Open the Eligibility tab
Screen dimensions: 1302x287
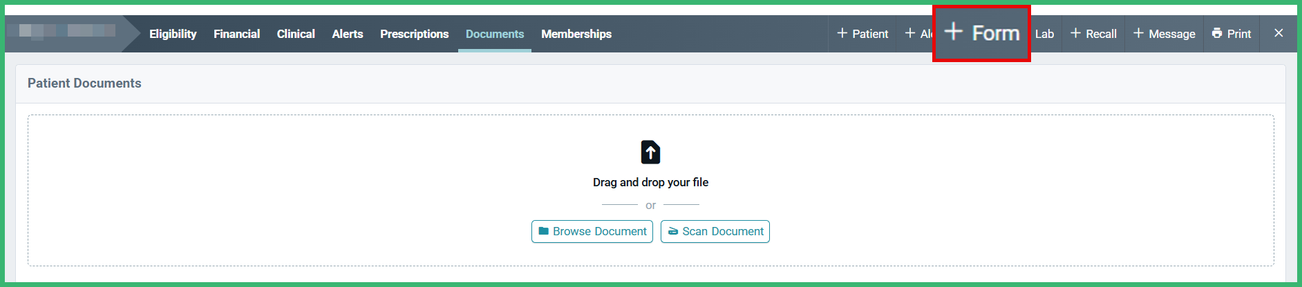point(173,34)
